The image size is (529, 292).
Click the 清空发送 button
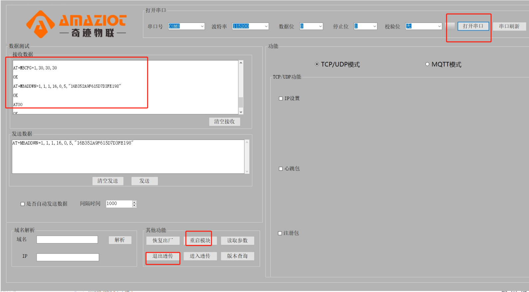[108, 181]
